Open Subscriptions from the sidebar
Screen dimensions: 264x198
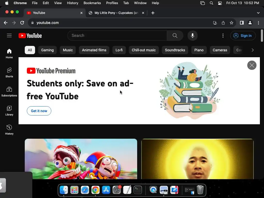click(x=9, y=92)
